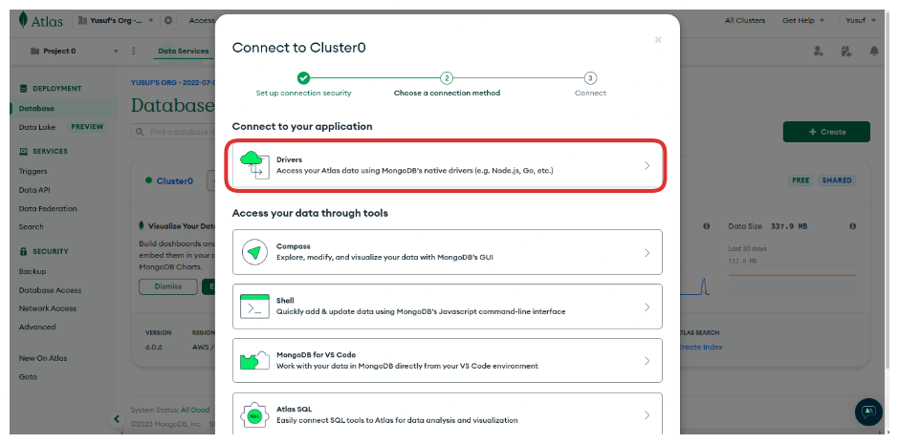
Task: Close the Connect to Cluster0 dialog
Action: pos(658,40)
